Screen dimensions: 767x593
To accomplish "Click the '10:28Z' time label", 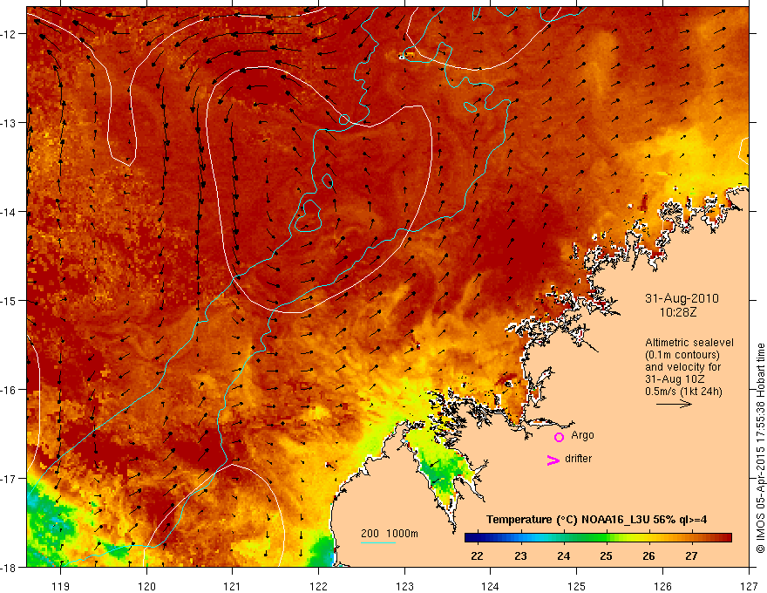I will (x=678, y=312).
